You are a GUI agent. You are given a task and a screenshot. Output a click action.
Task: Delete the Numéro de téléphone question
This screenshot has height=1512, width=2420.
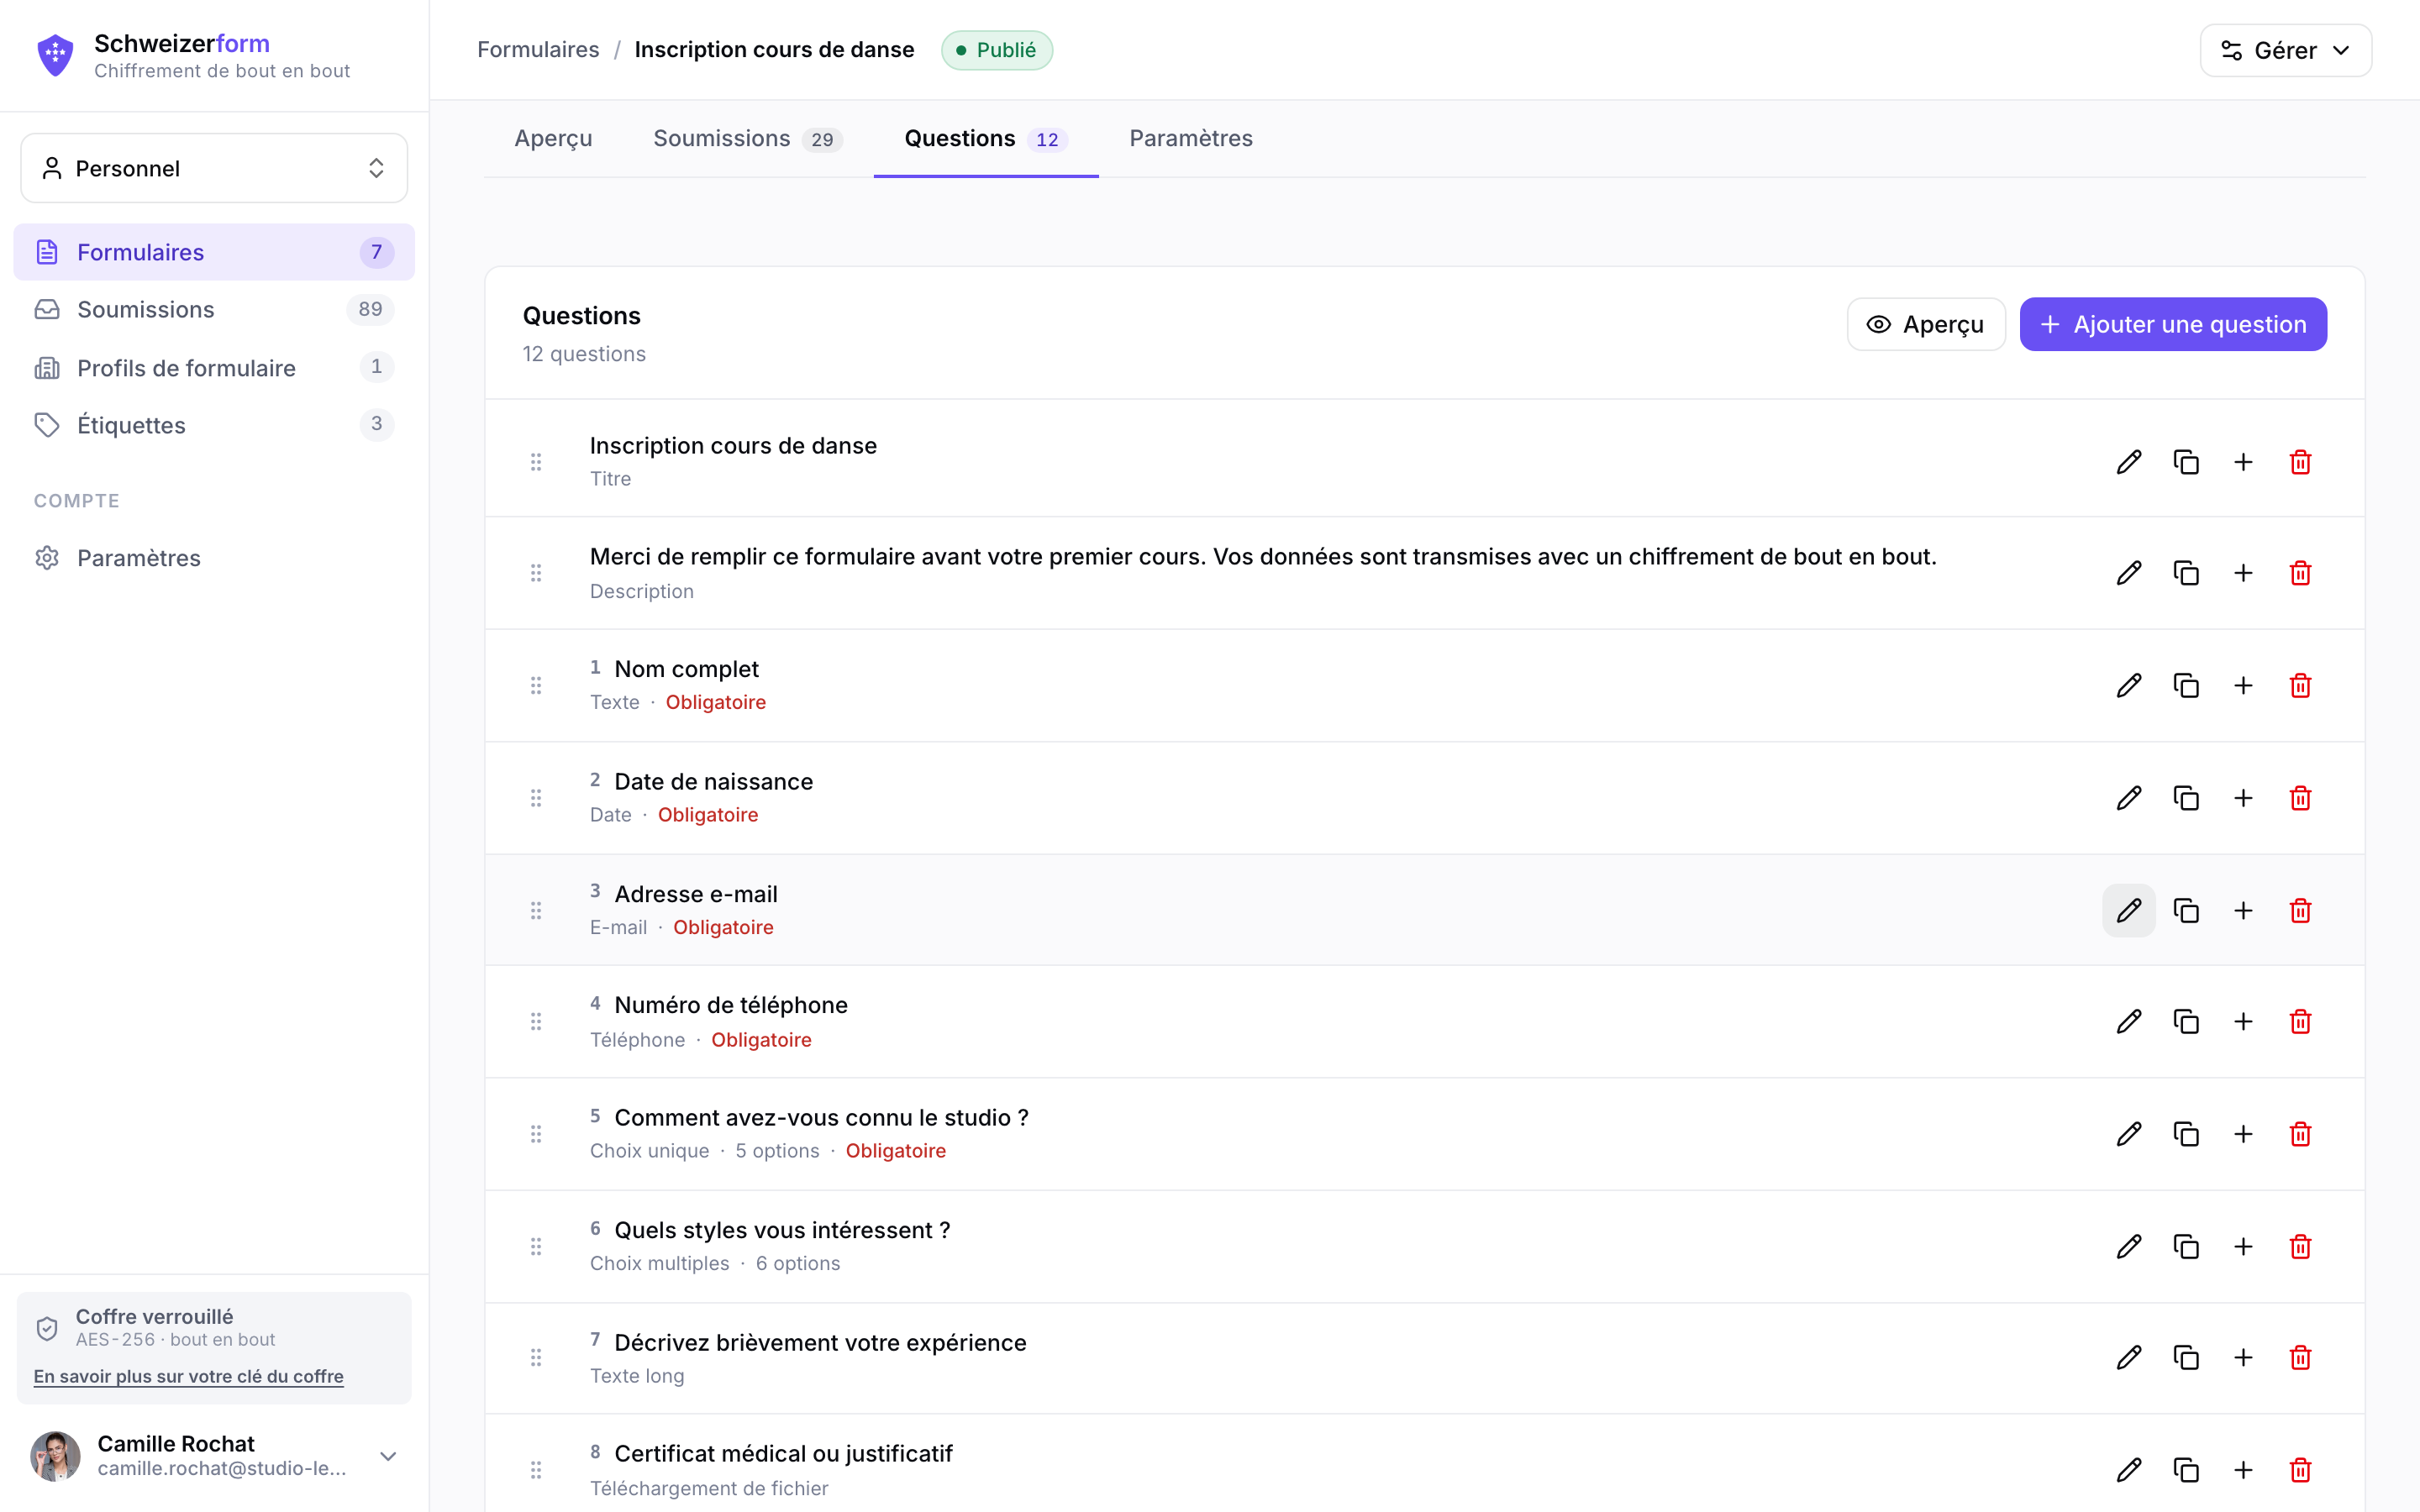point(2300,1021)
